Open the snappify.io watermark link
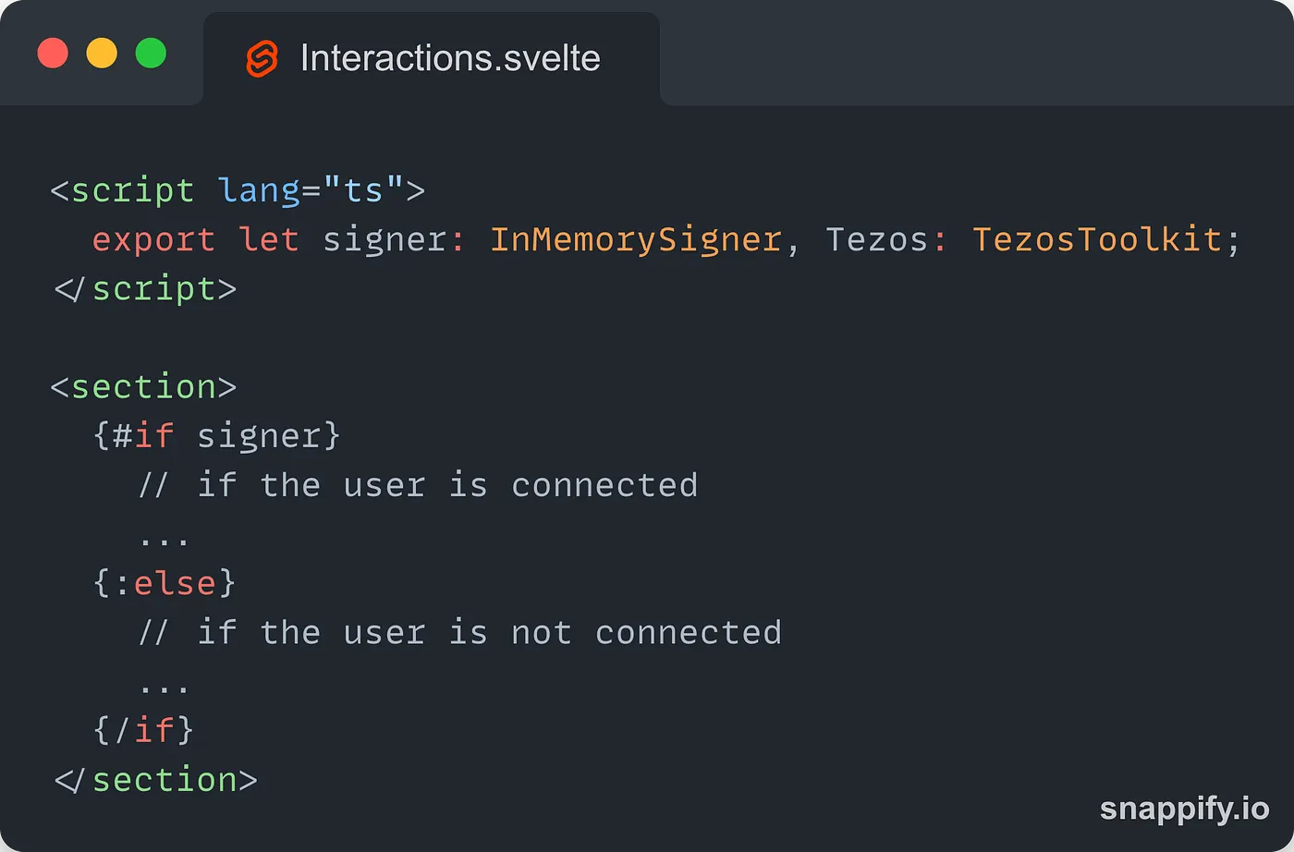This screenshot has width=1294, height=852. tap(1184, 808)
